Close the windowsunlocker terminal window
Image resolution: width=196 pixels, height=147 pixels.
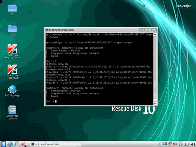click(x=154, y=30)
